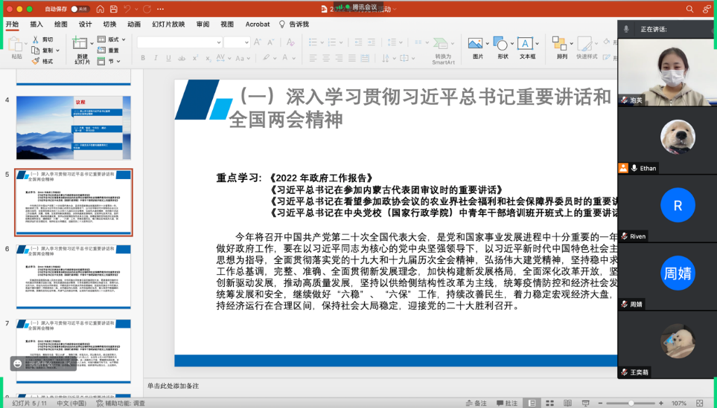Image resolution: width=717 pixels, height=408 pixels.
Task: Expand the Section (节) dropdown
Action: [112, 62]
